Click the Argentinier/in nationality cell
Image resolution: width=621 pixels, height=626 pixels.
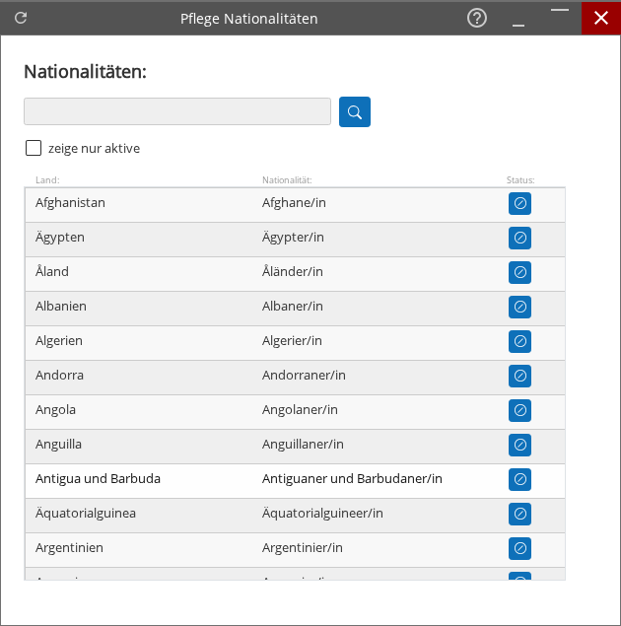[302, 548]
